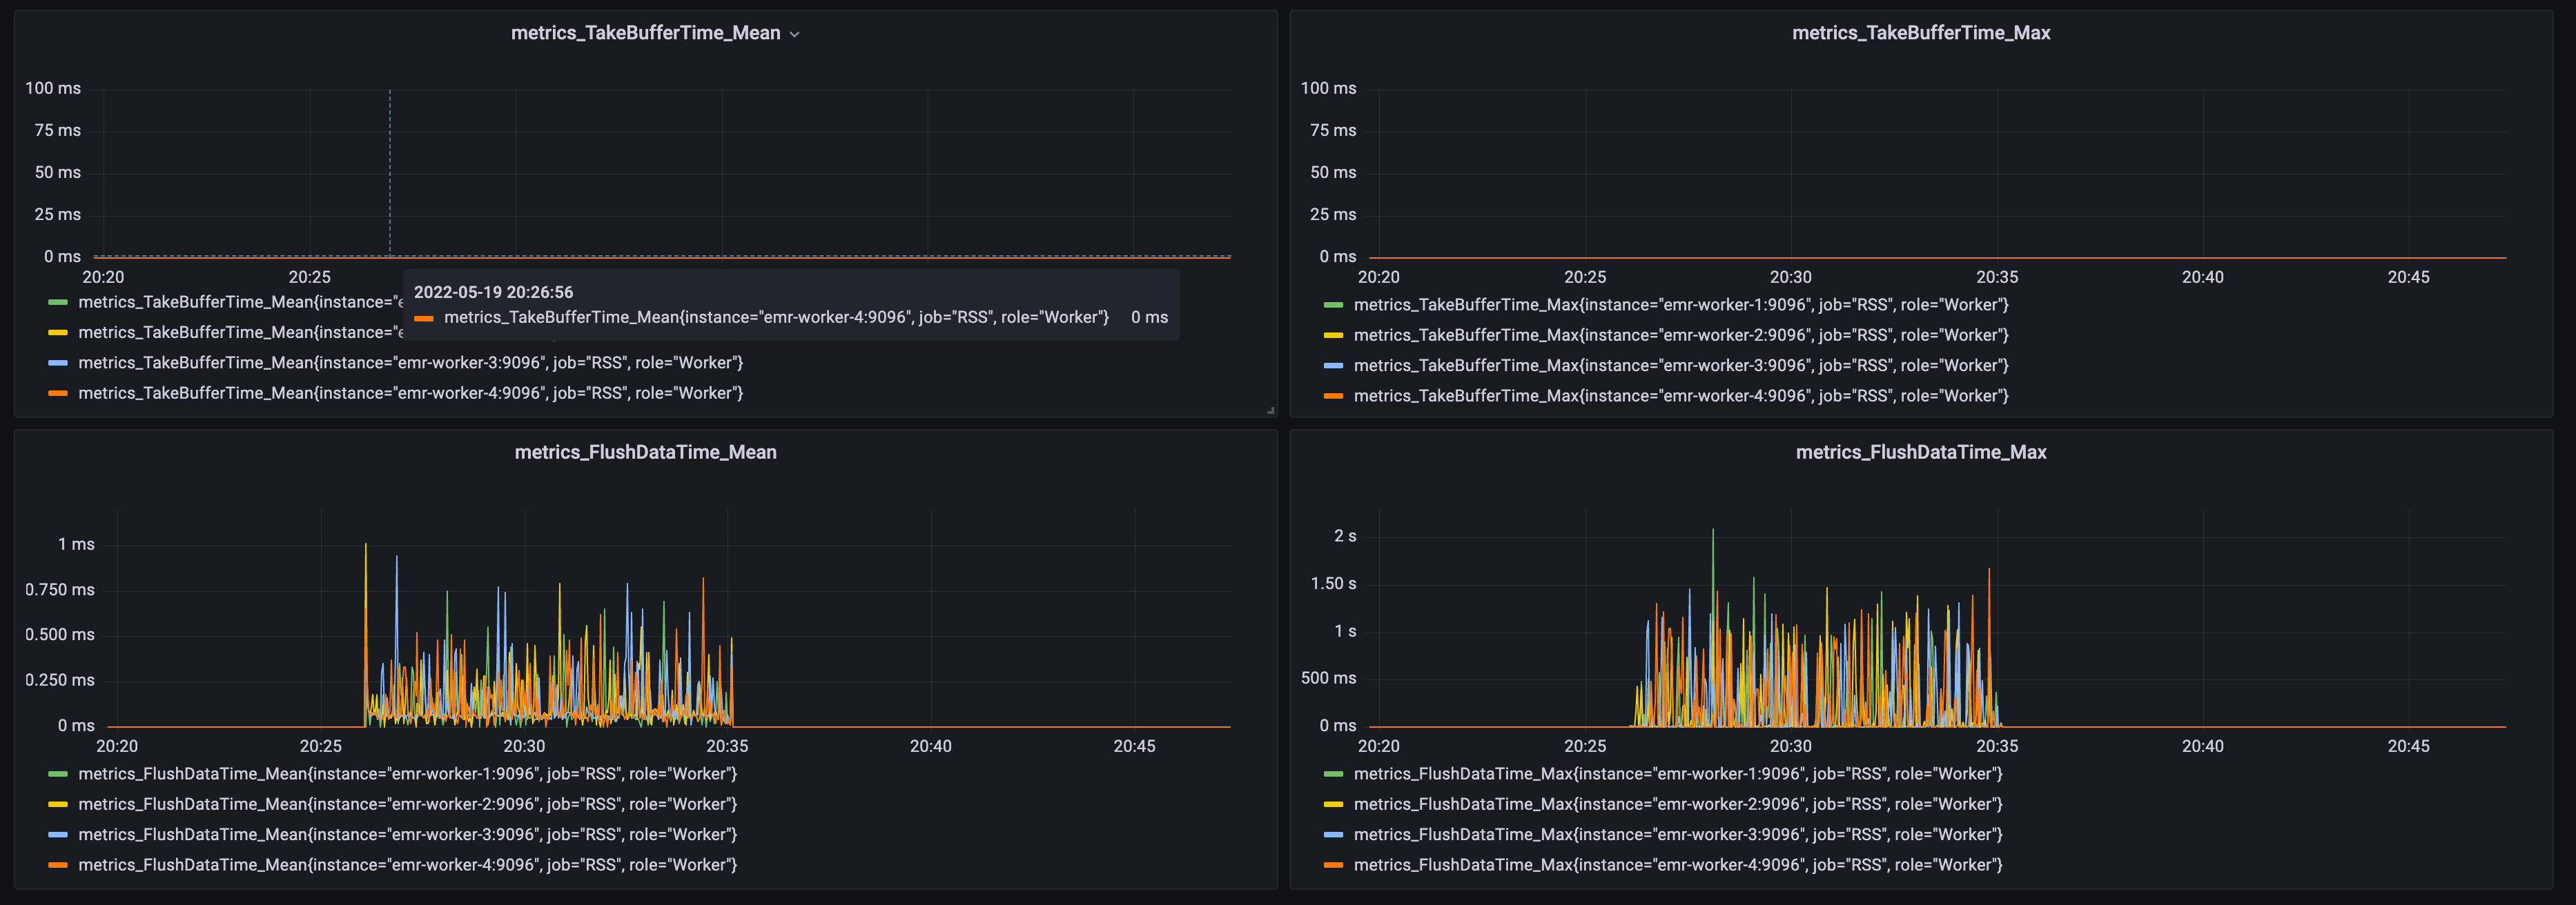Click tooltip timestamp 2022-05-19 20:26:56

pyautogui.click(x=493, y=292)
